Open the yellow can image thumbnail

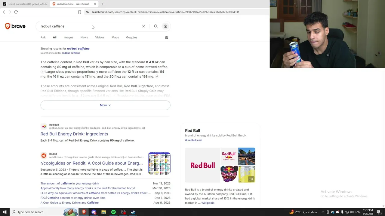point(247,174)
